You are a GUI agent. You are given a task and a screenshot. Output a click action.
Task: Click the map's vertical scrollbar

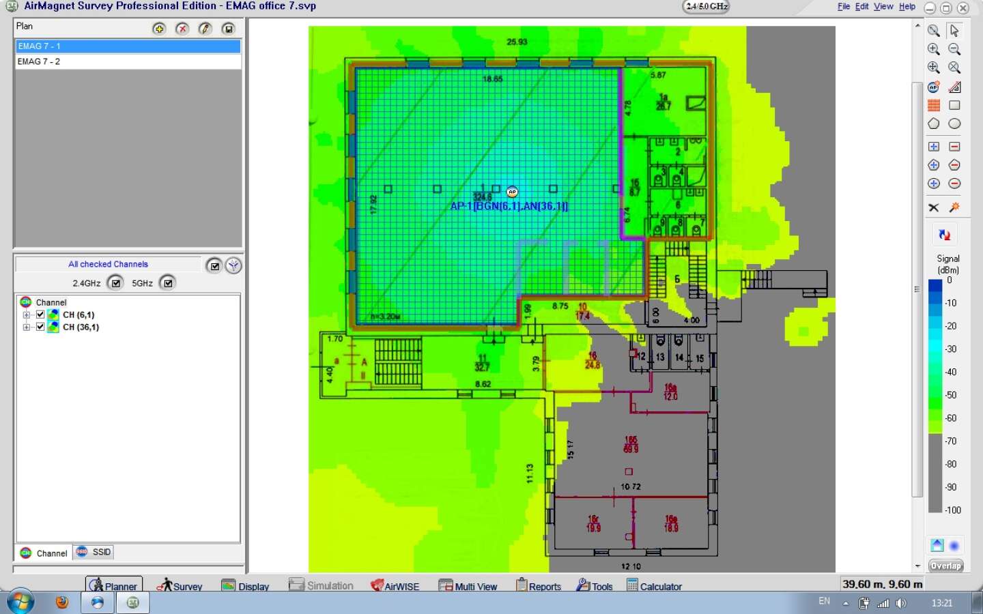[x=917, y=290]
